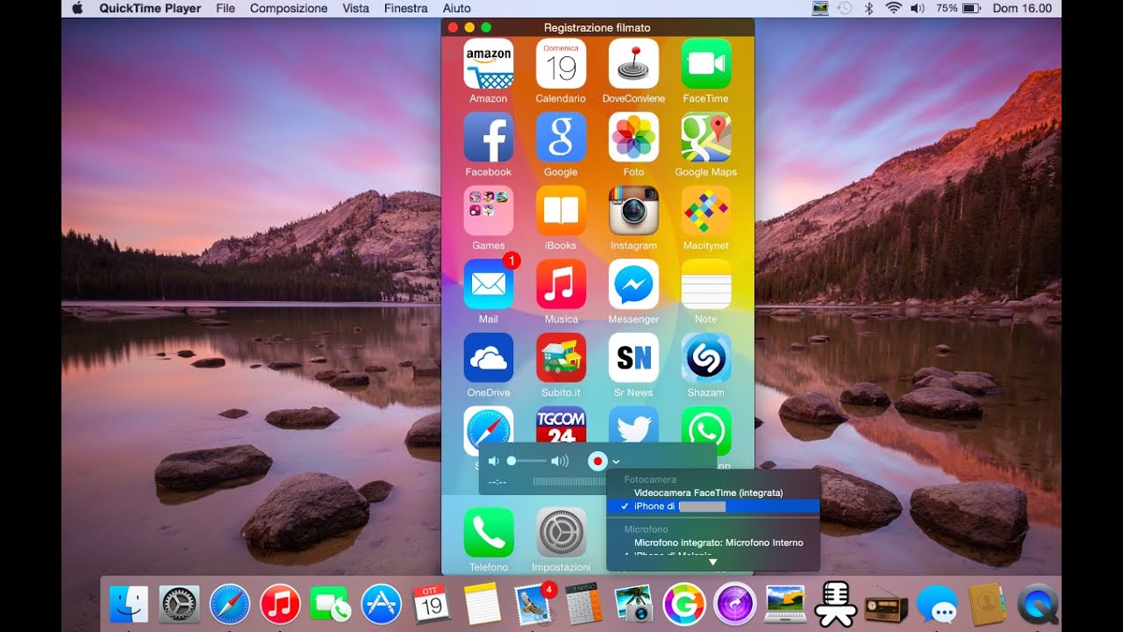Image resolution: width=1123 pixels, height=632 pixels.
Task: Open Safari from the Mac dock
Action: [x=230, y=604]
